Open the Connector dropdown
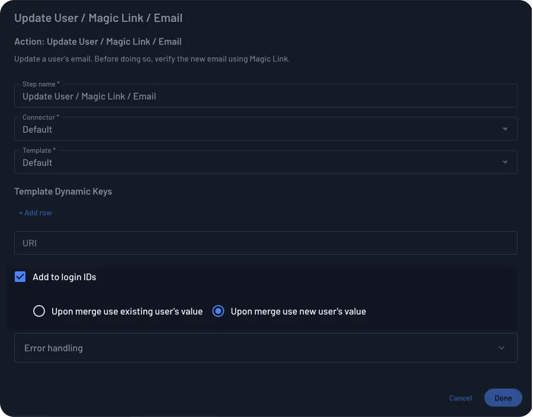 (x=265, y=129)
